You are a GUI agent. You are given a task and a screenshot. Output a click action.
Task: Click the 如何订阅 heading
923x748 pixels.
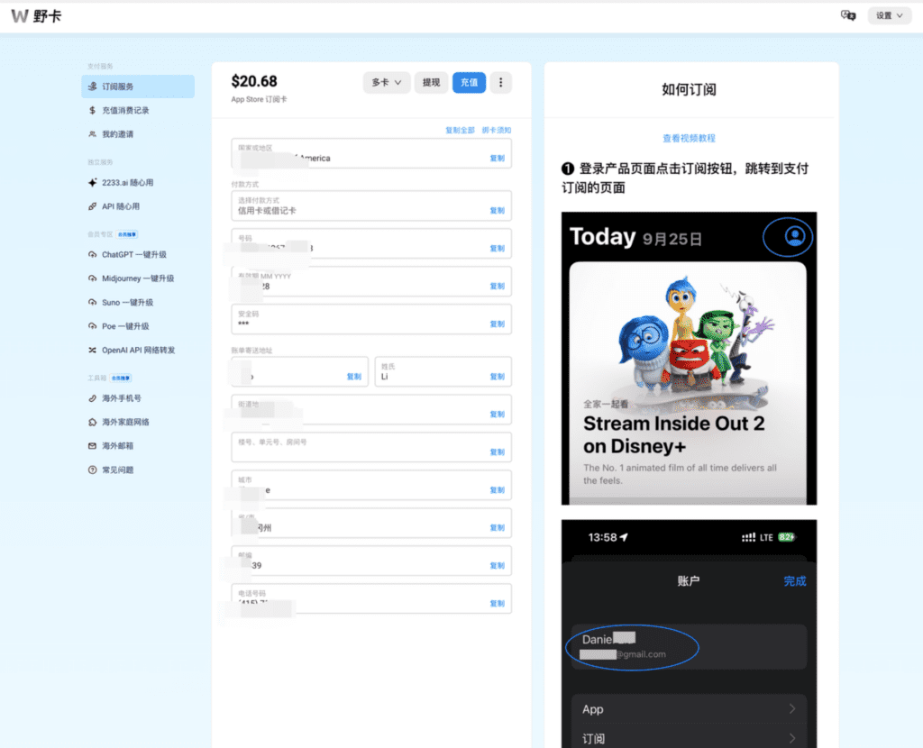click(689, 89)
